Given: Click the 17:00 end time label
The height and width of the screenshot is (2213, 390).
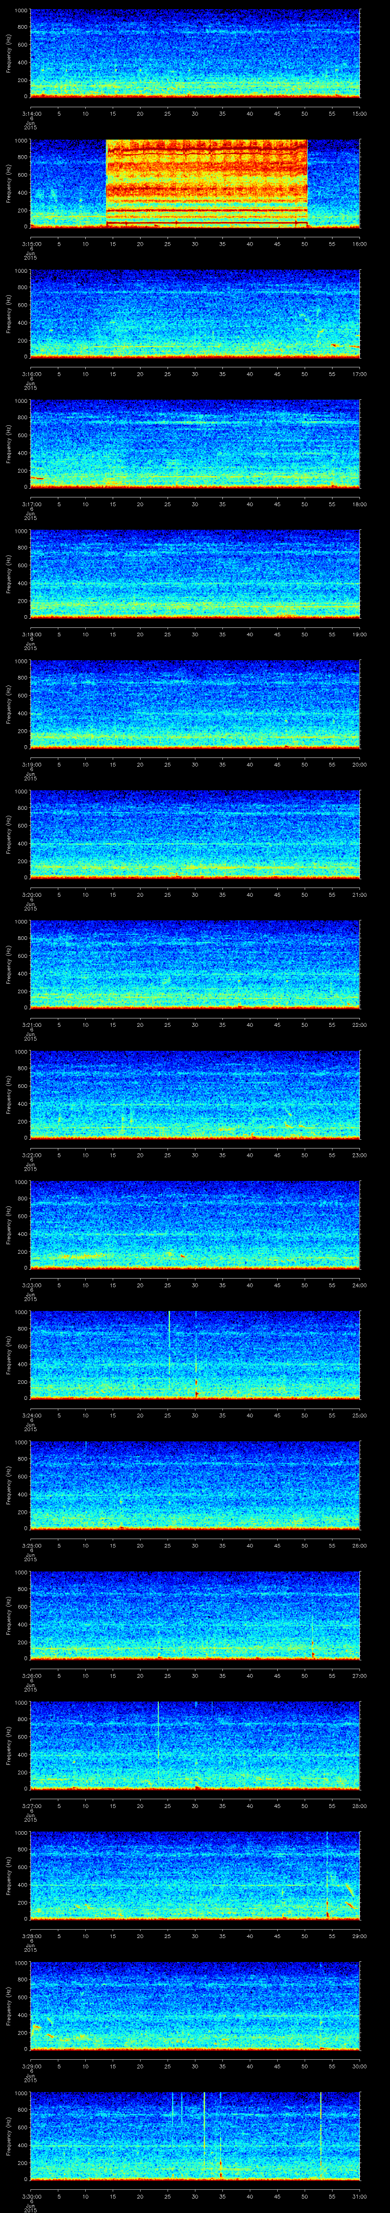Looking at the screenshot, I should 359,374.
